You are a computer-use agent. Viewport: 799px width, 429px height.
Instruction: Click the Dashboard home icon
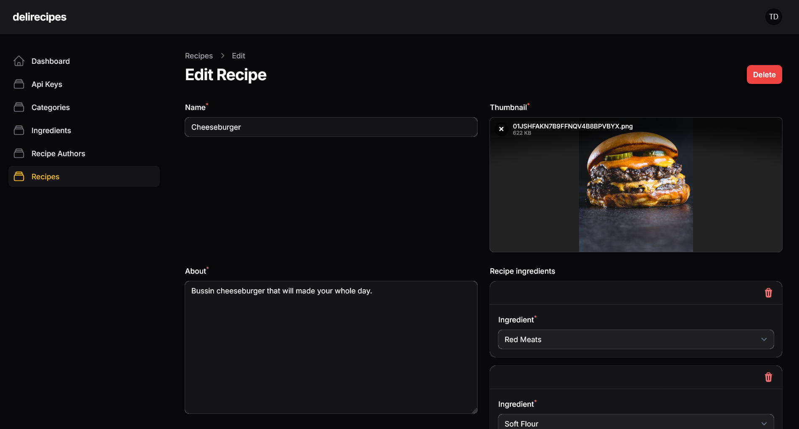pyautogui.click(x=19, y=61)
